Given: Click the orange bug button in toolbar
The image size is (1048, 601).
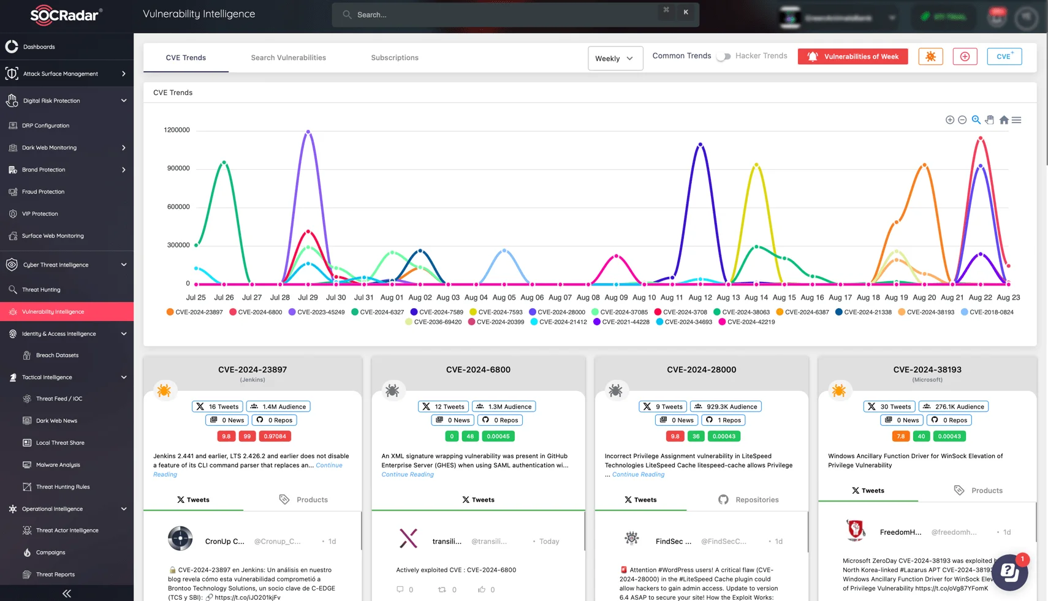Looking at the screenshot, I should click(x=930, y=56).
